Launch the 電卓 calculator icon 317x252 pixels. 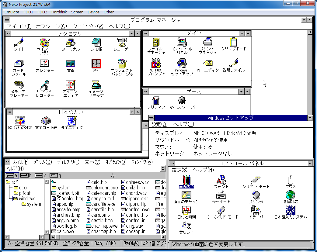(70, 64)
